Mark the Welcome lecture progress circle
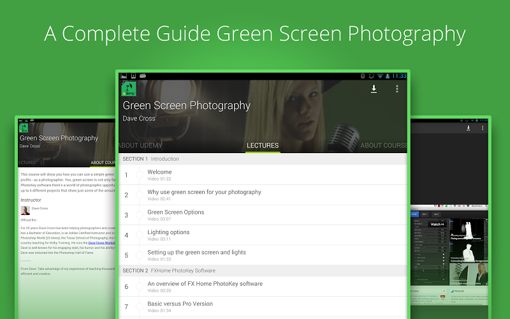Viewport: 510px width, 319px height. (139, 175)
